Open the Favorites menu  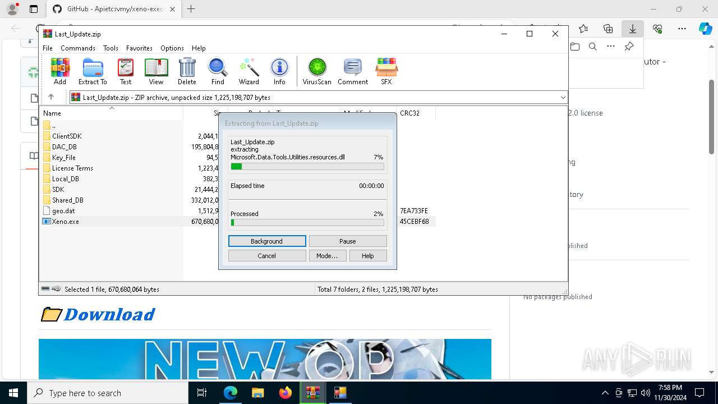click(139, 48)
